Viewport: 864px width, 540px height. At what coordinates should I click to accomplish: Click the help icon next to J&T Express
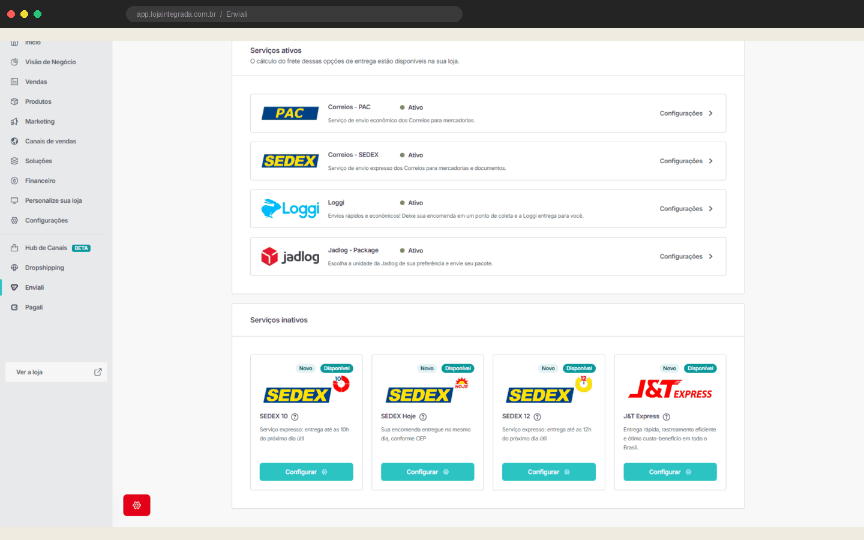pyautogui.click(x=667, y=416)
